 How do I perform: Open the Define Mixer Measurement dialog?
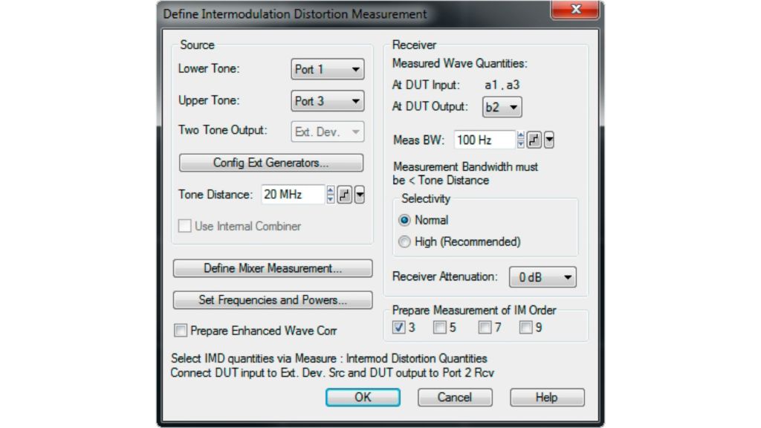coord(272,268)
